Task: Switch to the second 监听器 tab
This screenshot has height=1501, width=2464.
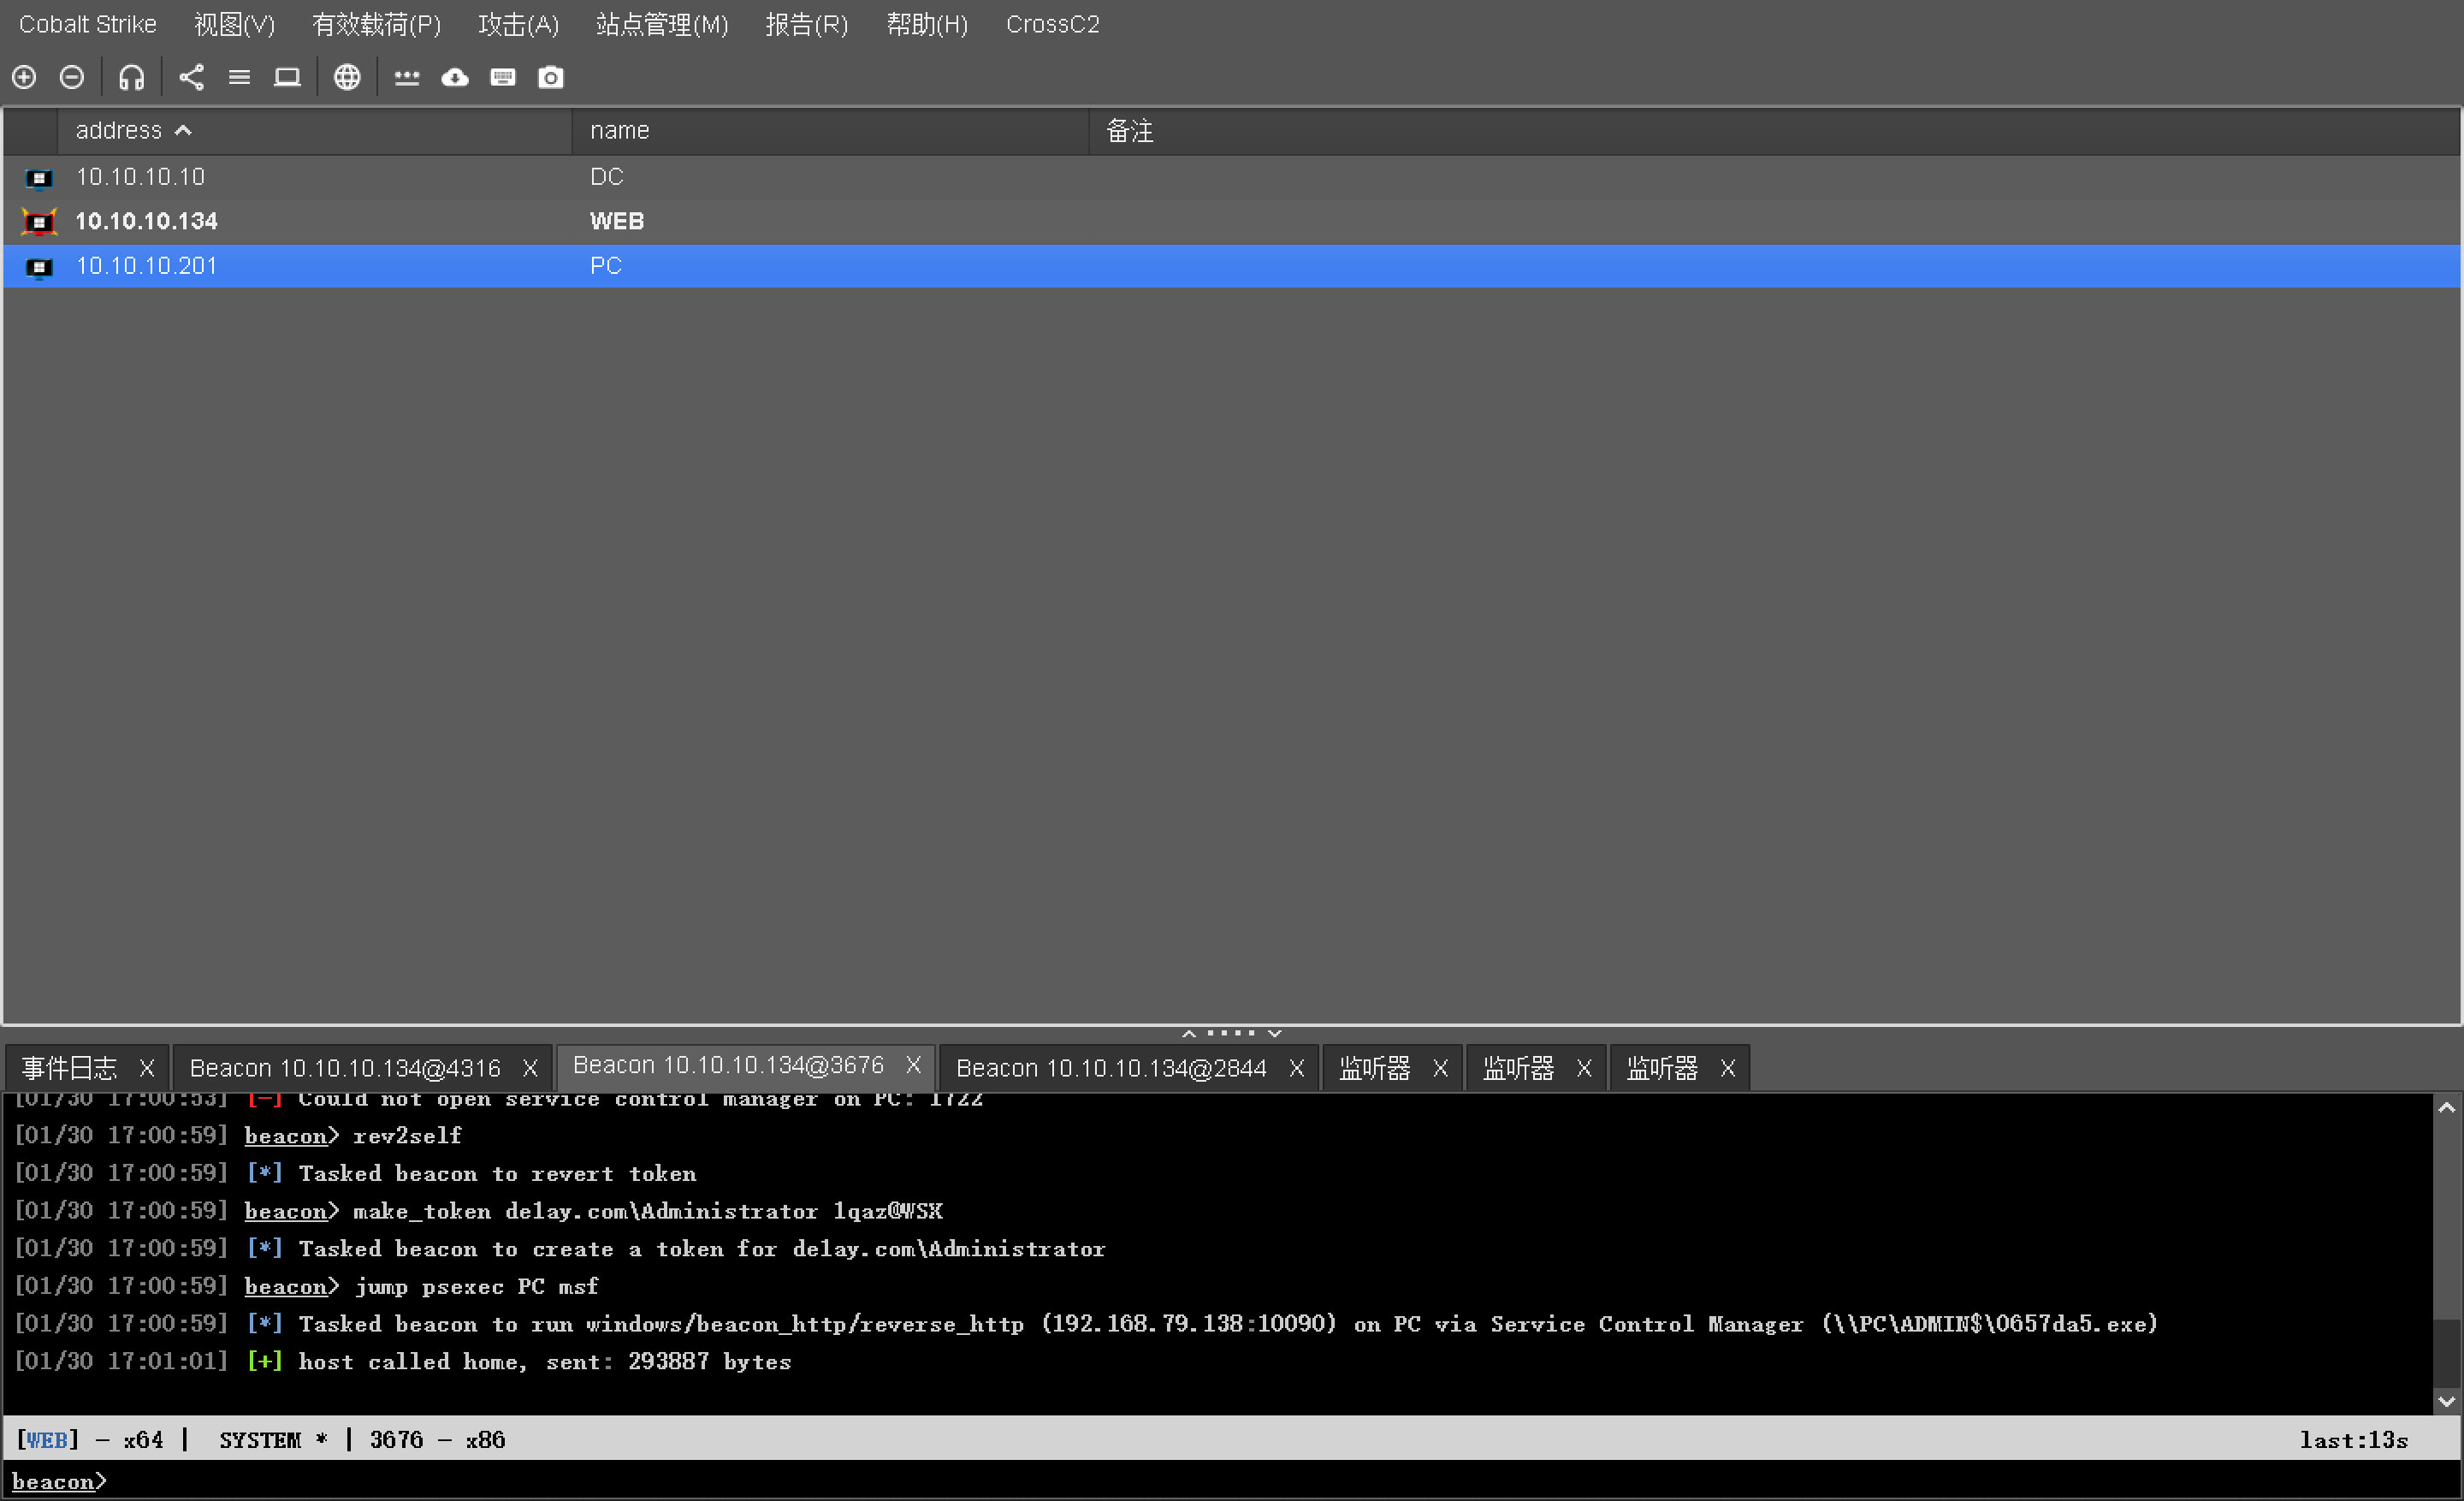Action: [1518, 1068]
